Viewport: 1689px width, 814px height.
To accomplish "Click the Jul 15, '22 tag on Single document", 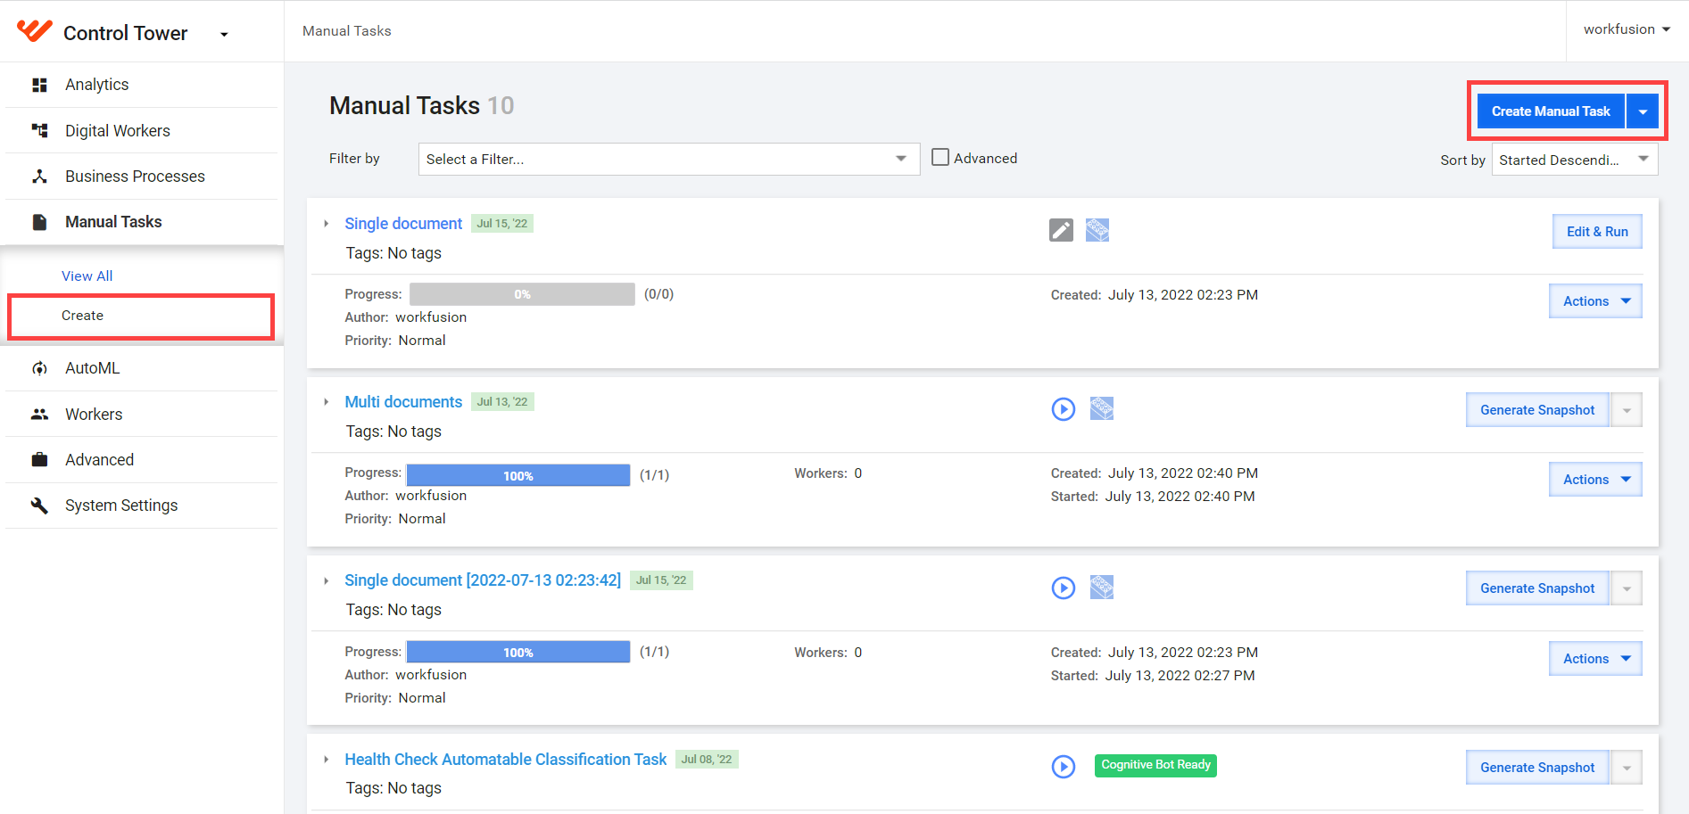I will [x=502, y=224].
